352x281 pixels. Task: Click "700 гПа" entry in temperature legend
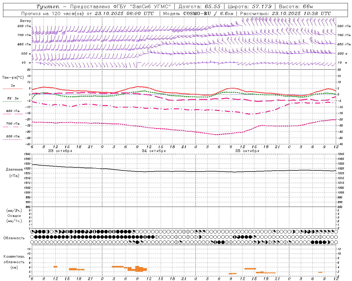pyautogui.click(x=13, y=124)
